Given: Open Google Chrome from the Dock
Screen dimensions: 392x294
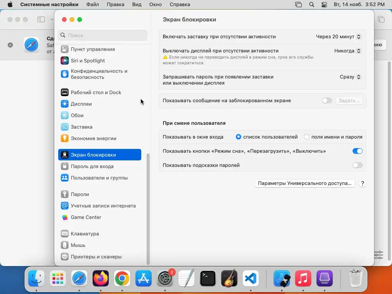Looking at the screenshot, I should click(122, 278).
